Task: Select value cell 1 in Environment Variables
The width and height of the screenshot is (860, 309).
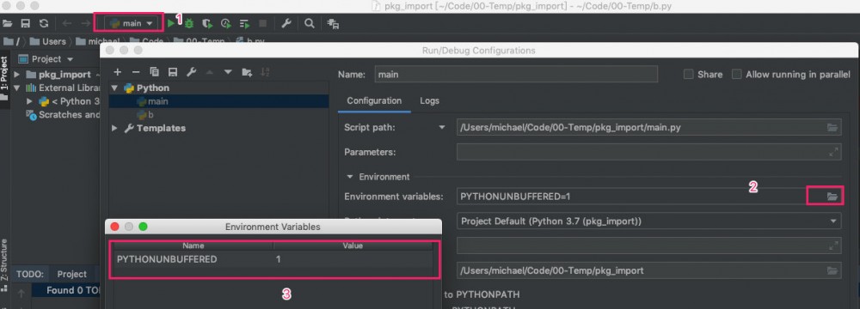Action: coord(353,259)
